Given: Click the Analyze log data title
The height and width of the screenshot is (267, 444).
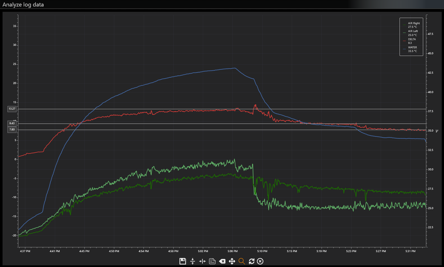Looking at the screenshot, I should coord(23,4).
